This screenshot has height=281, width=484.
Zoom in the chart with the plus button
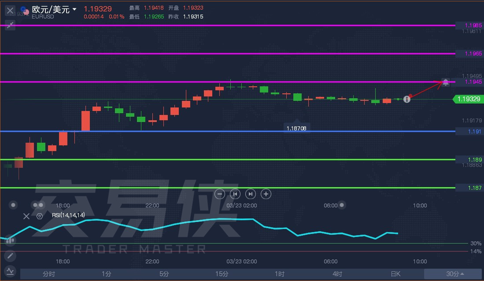pos(266,194)
